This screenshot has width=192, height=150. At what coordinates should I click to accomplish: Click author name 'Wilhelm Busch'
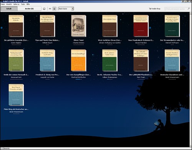click(x=47, y=43)
